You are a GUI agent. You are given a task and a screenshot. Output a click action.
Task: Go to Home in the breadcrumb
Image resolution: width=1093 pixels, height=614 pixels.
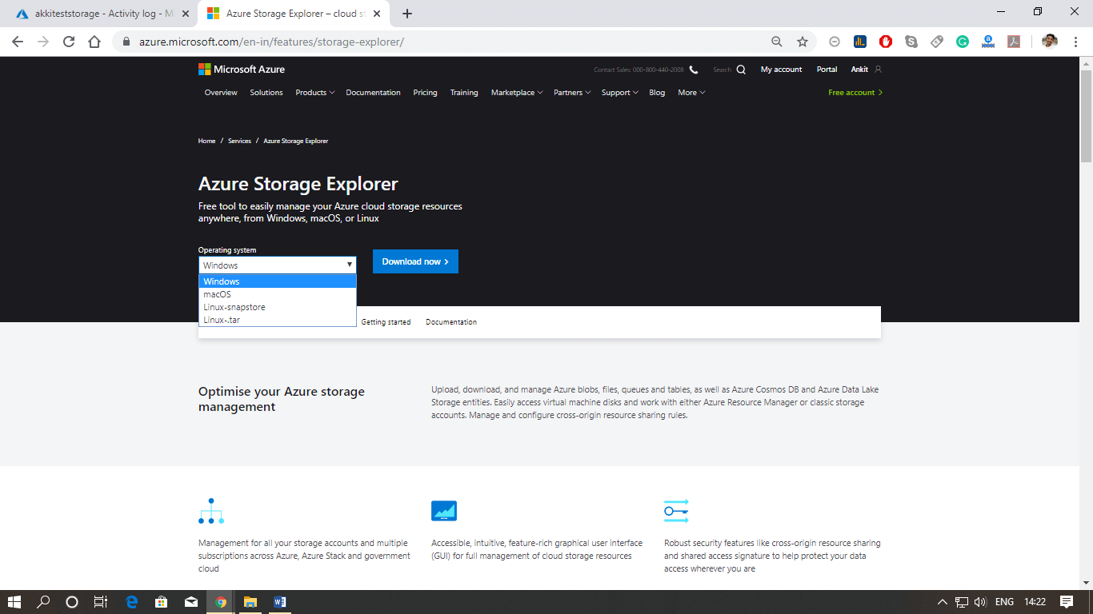tap(207, 141)
